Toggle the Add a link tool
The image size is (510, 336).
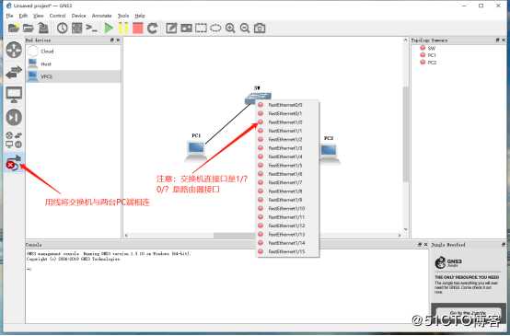[13, 162]
